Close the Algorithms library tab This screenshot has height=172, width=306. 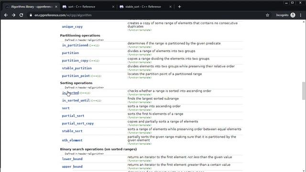point(56,7)
